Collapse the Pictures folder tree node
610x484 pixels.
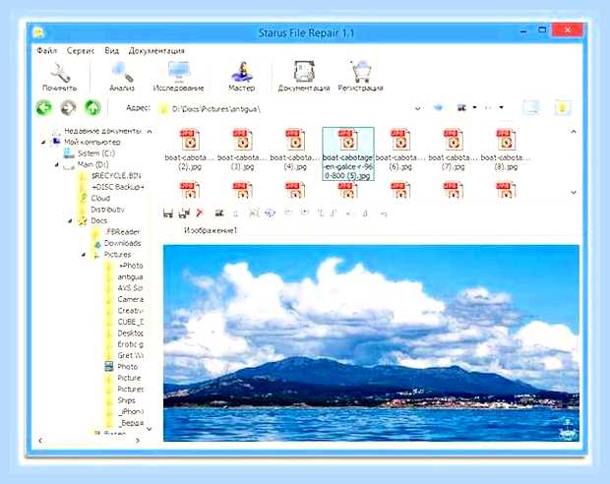click(x=84, y=255)
